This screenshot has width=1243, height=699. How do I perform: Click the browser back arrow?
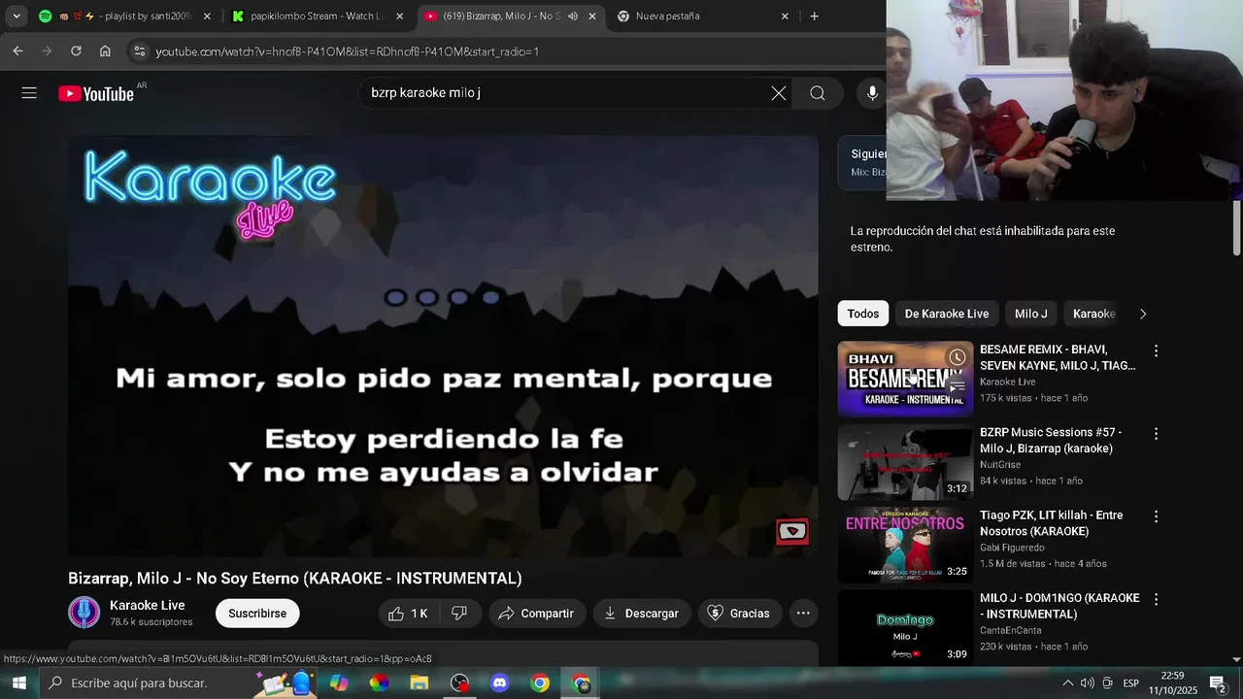tap(17, 50)
